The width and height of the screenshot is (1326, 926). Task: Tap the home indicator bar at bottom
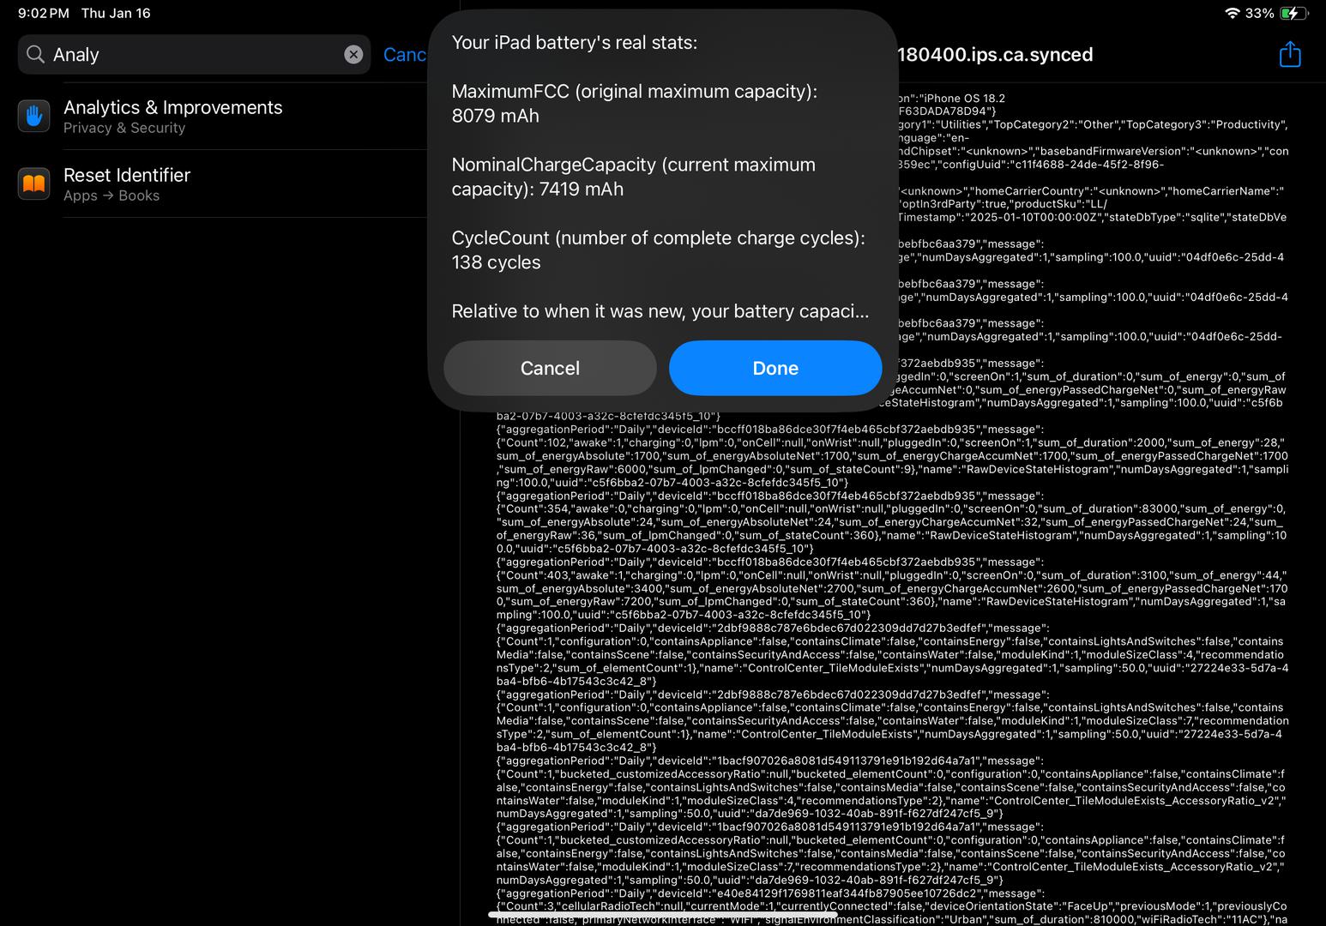[662, 915]
